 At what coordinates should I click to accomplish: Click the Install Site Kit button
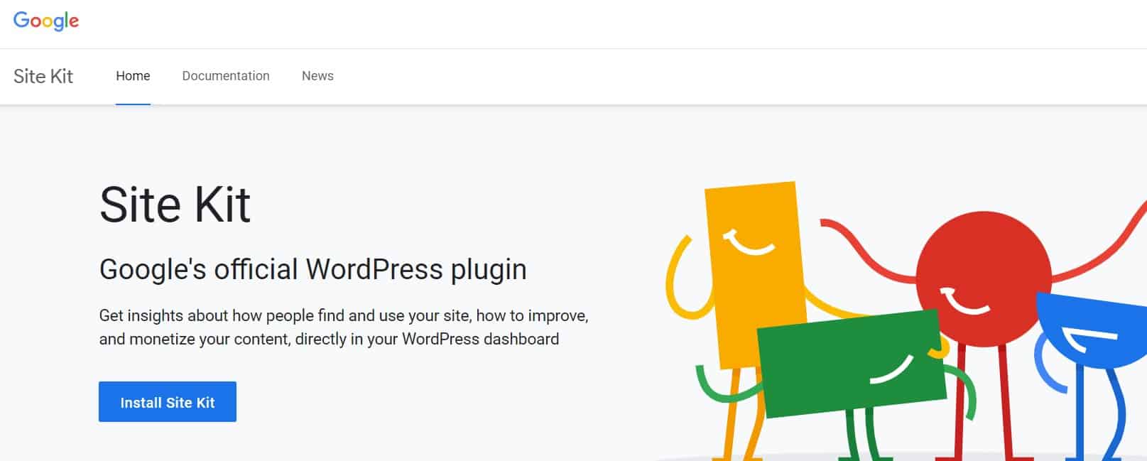click(x=168, y=402)
